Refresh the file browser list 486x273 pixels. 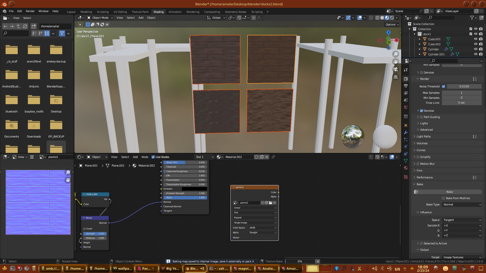point(25,26)
